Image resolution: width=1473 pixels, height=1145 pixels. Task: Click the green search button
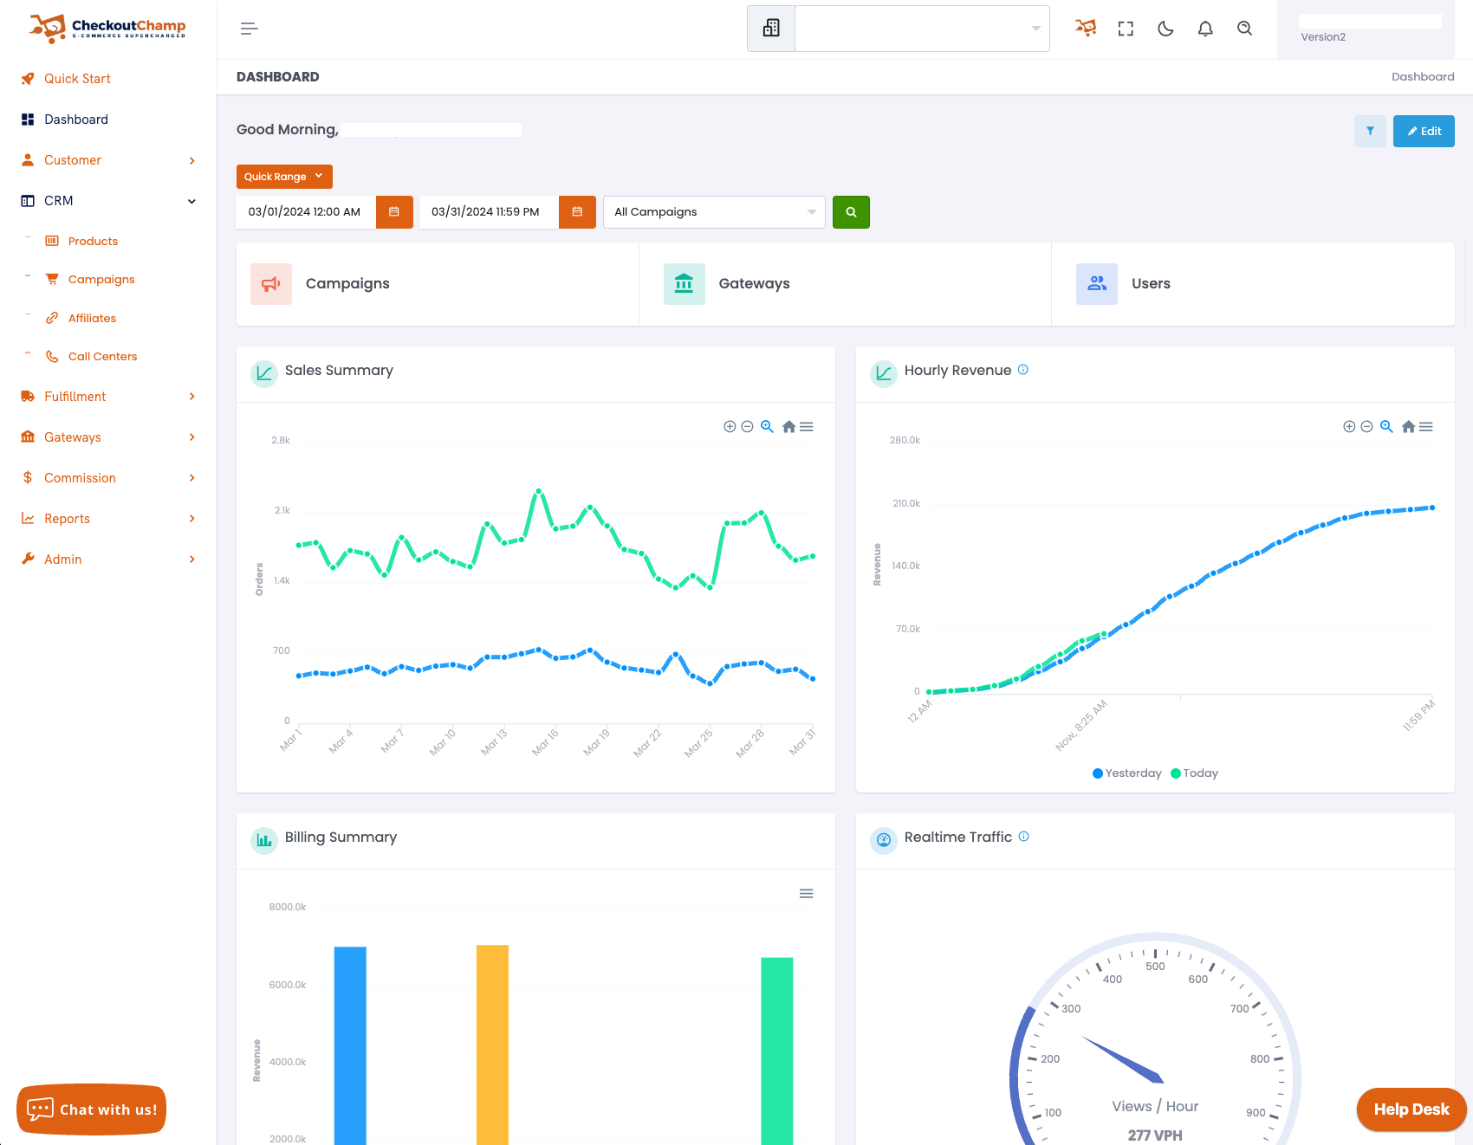tap(851, 212)
